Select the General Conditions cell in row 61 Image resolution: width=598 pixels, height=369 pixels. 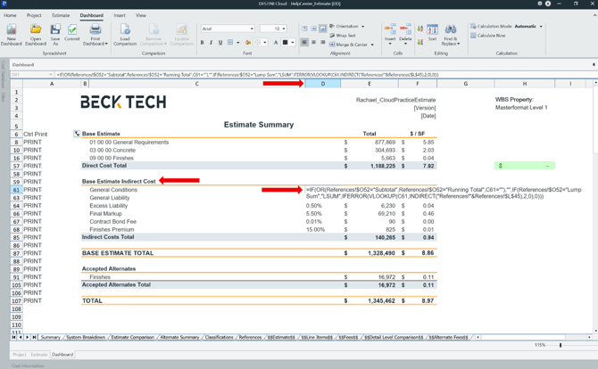tap(113, 190)
